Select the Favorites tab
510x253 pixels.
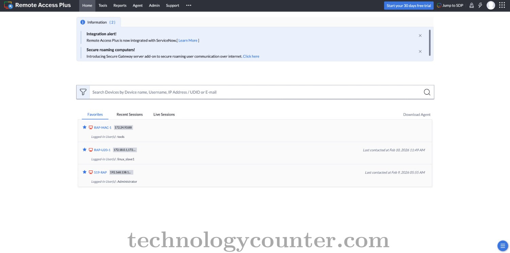[95, 114]
